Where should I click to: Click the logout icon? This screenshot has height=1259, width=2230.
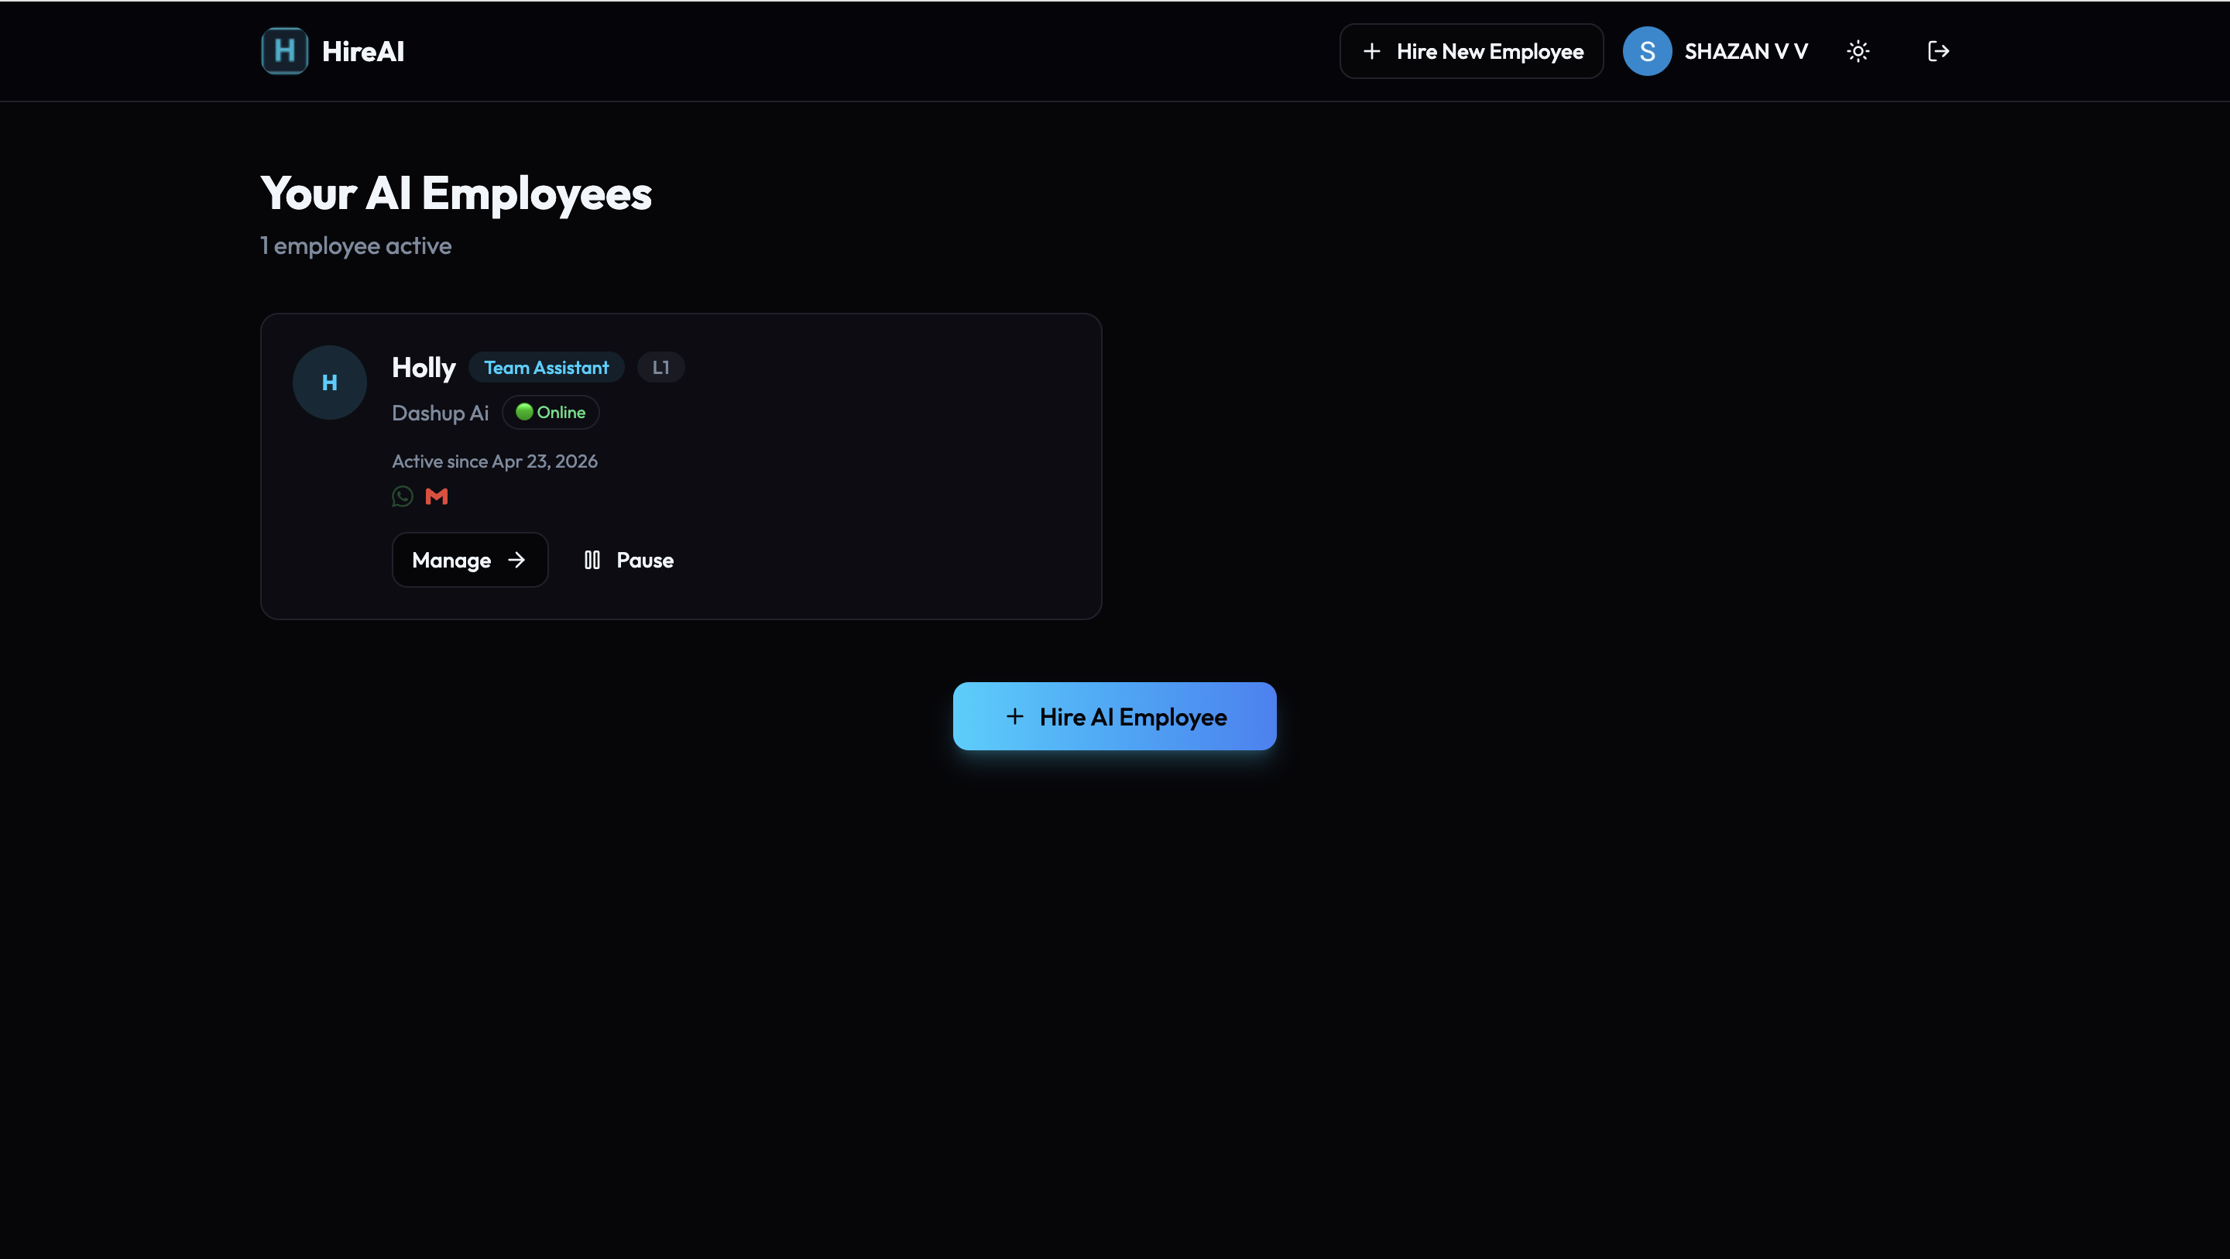coord(1938,51)
